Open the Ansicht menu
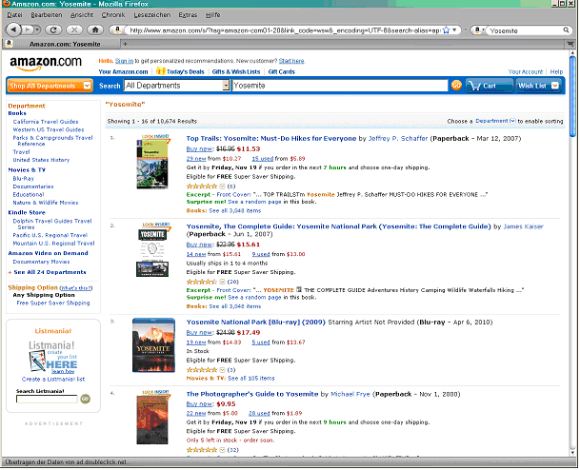This screenshot has width=580, height=470. point(82,15)
